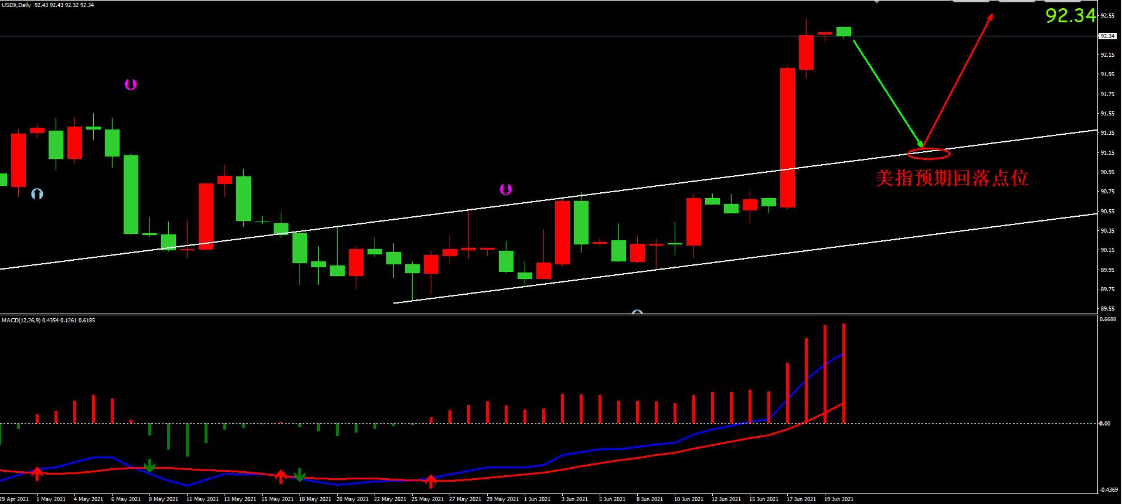This screenshot has height=504, width=1122.
Task: Click the large green 92.34 price display
Action: pos(1070,16)
